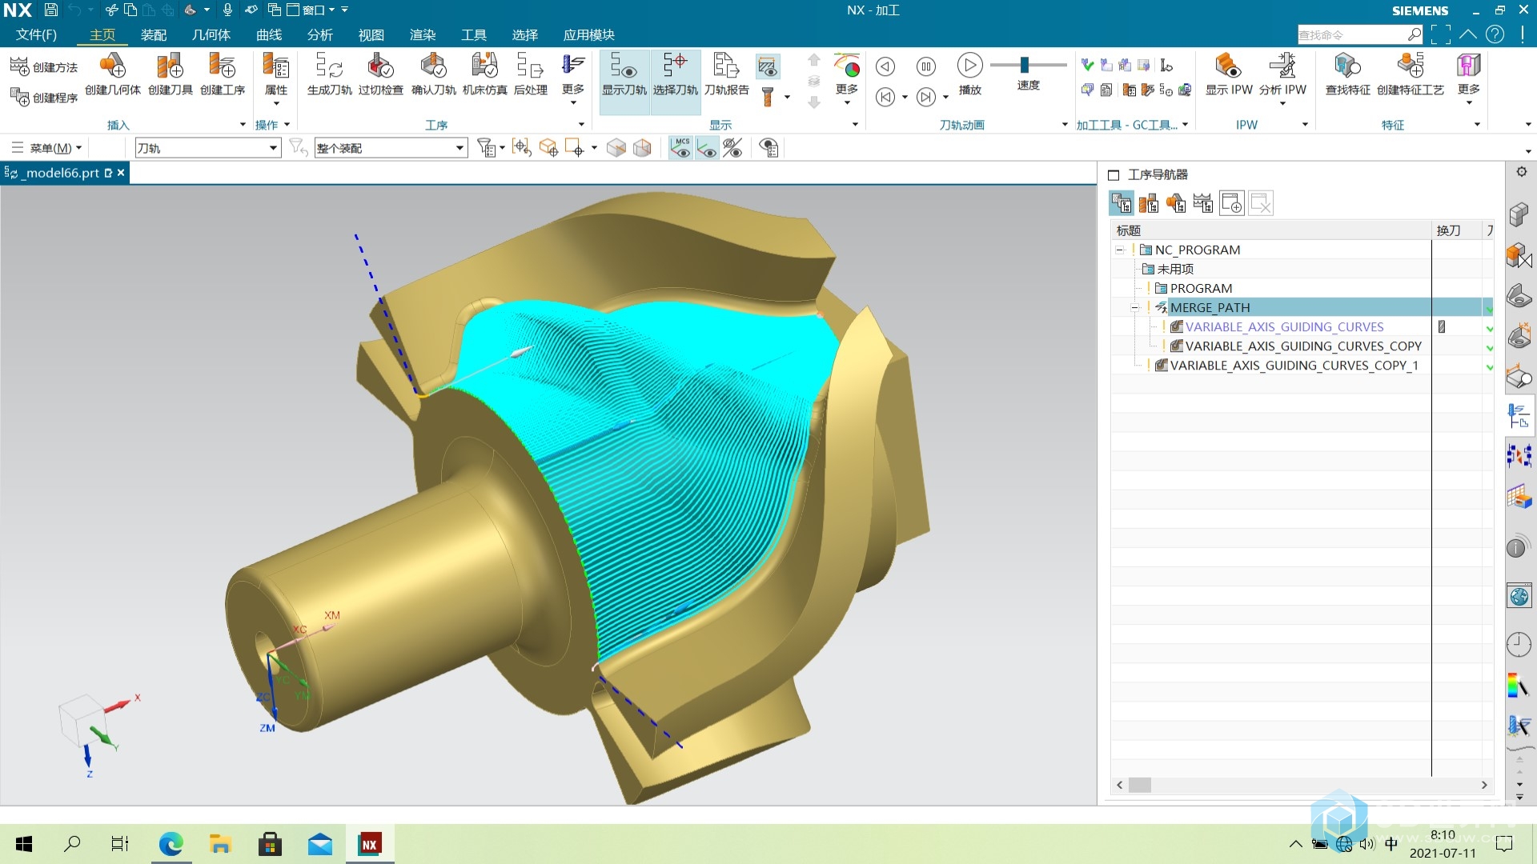Toggle the shaded box display icon
The image size is (1537, 864).
[x=642, y=148]
